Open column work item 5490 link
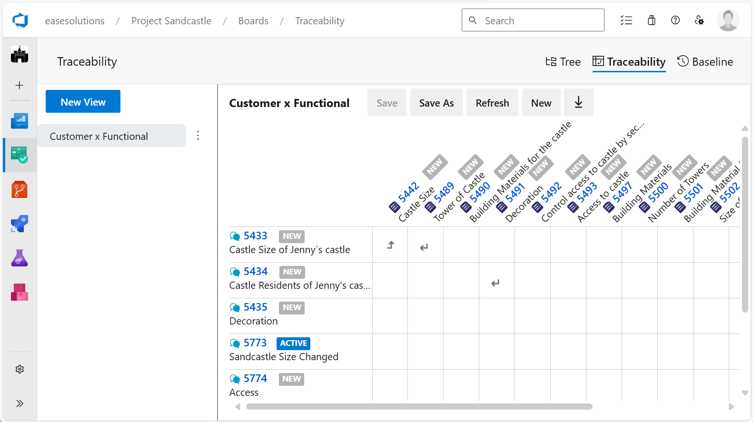 pos(480,192)
